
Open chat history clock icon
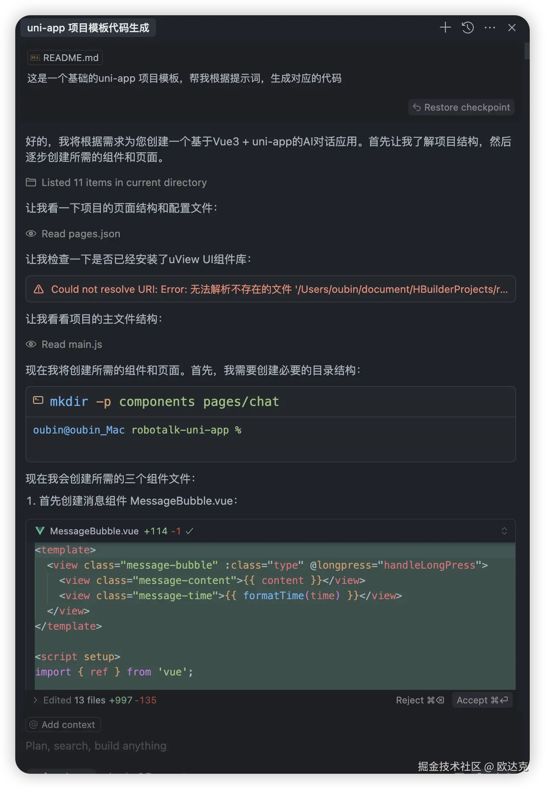click(x=467, y=28)
